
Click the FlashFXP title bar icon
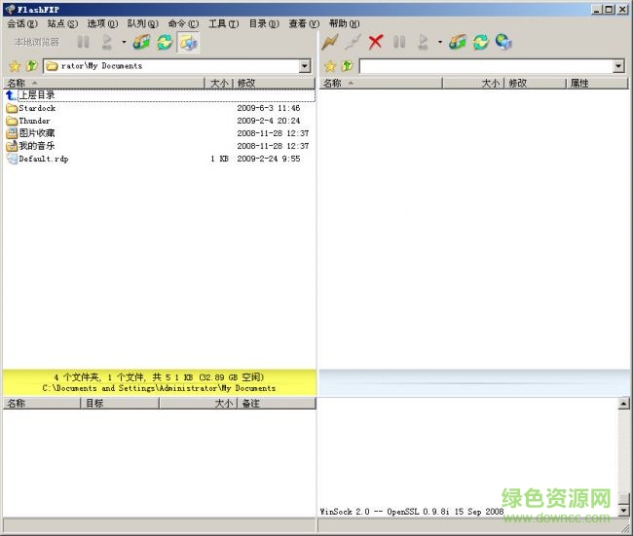[10, 10]
